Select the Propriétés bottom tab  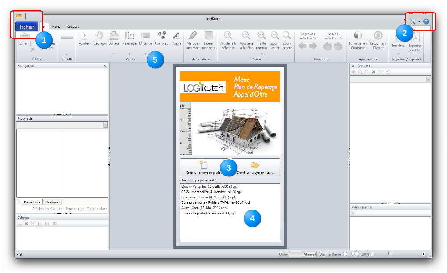[32, 202]
